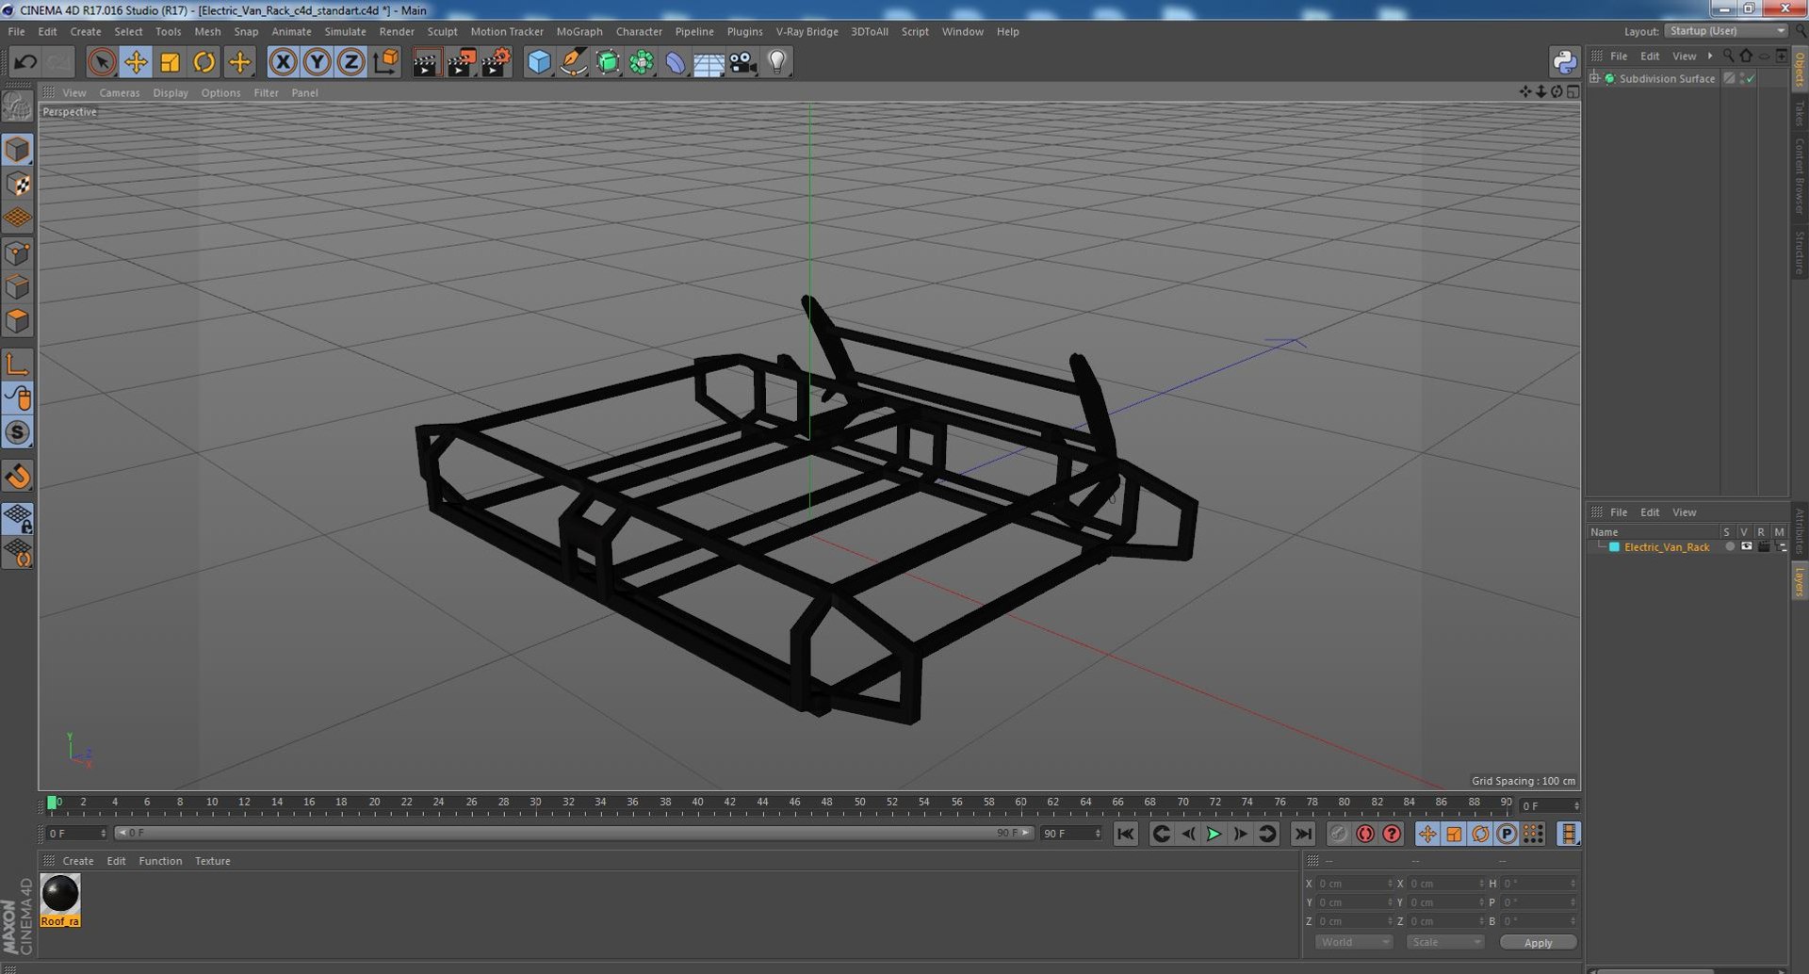Viewport: 1809px width, 974px height.
Task: Click the X position input field
Action: [1353, 884]
